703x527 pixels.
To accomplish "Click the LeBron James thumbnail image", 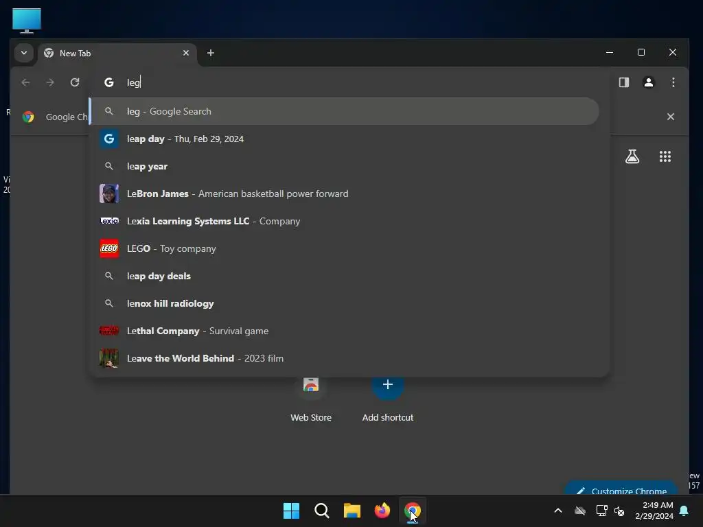I will click(x=109, y=194).
